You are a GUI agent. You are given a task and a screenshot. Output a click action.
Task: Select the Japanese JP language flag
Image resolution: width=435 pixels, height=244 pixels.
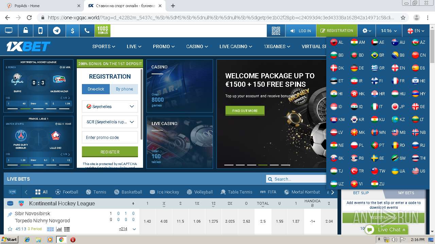398,106
